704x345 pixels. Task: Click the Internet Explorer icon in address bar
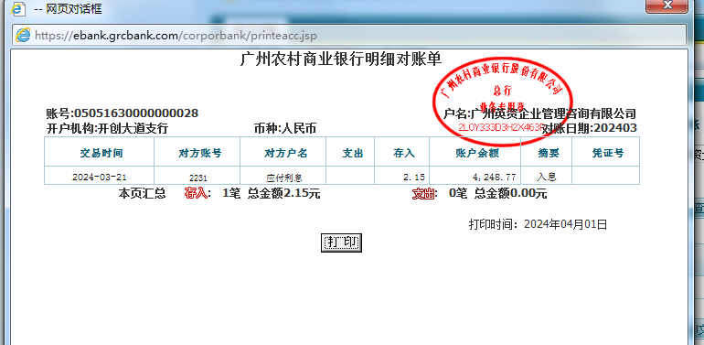(23, 35)
